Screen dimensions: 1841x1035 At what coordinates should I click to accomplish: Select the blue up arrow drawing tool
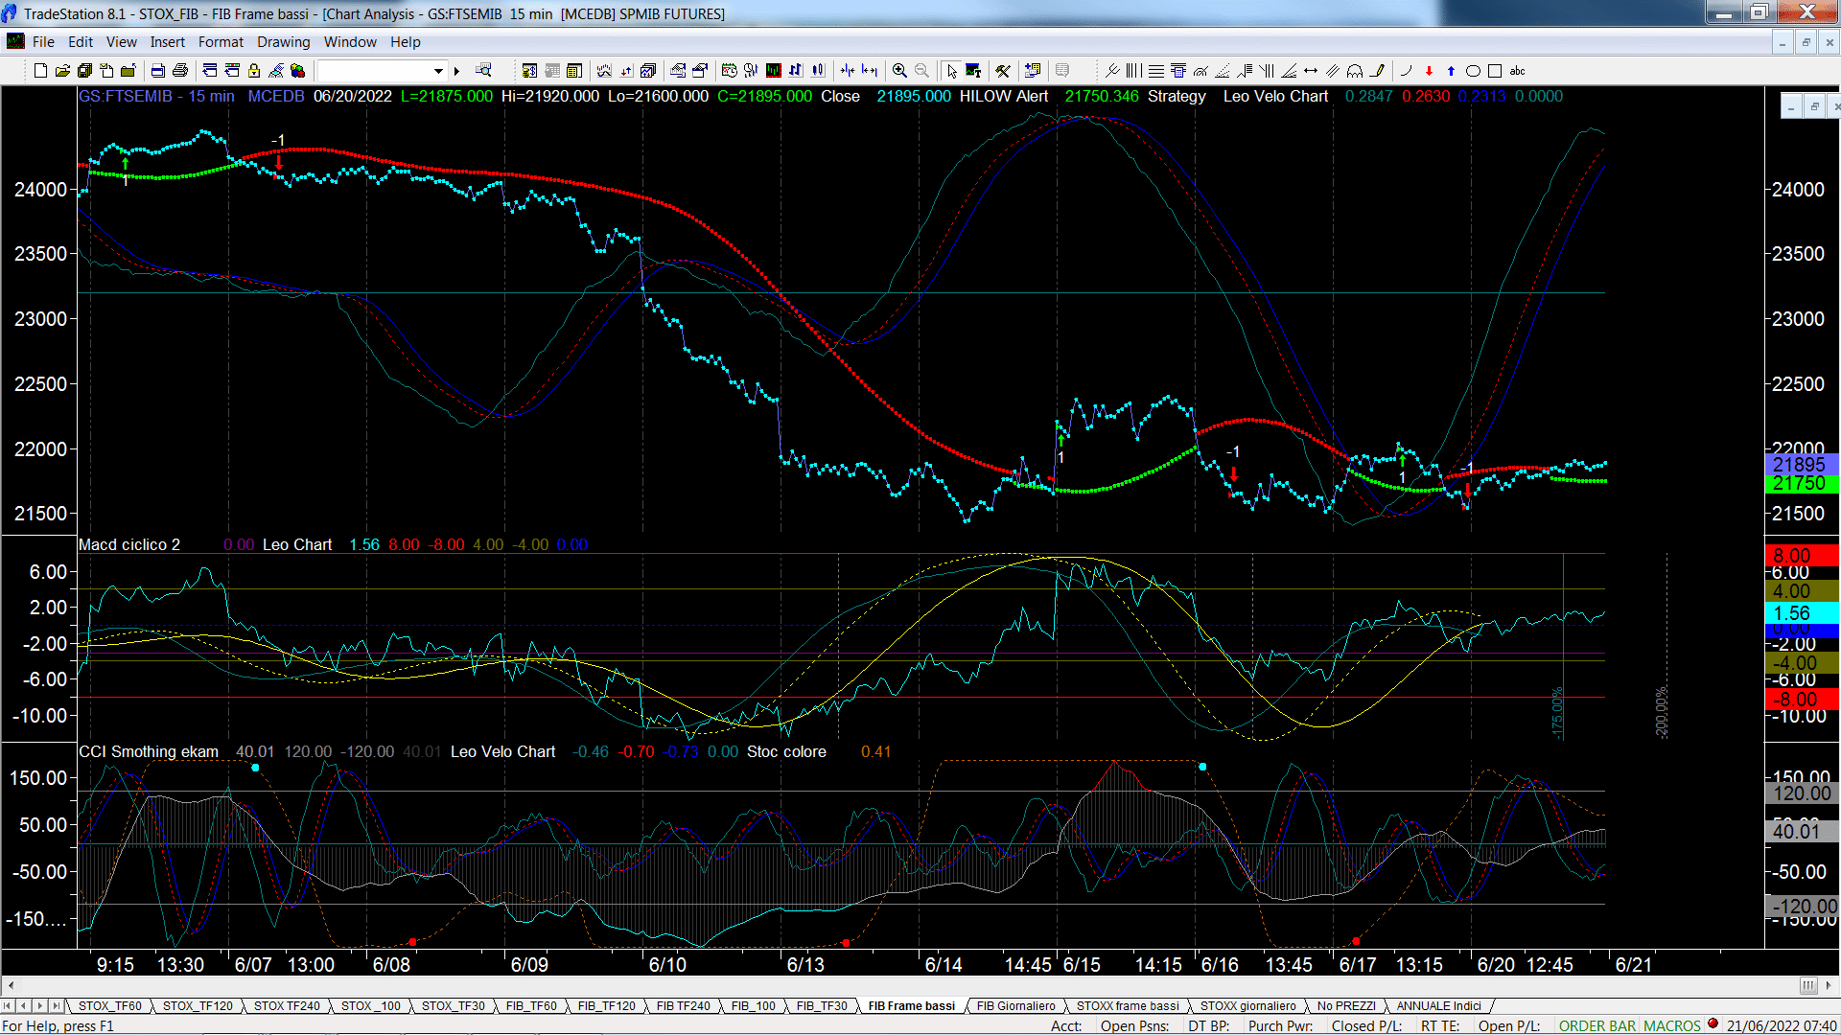pos(1451,71)
